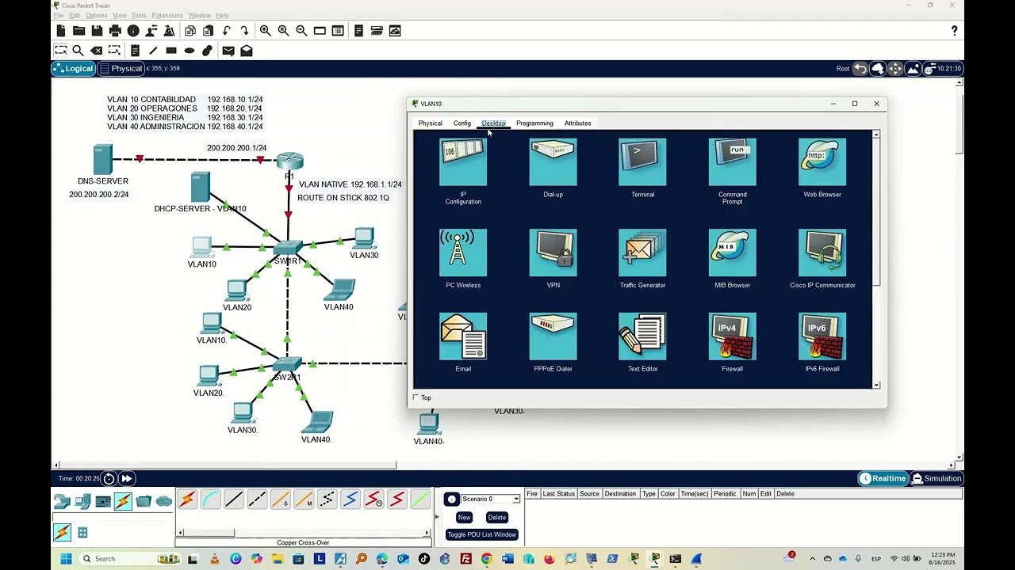Open Chrome from the taskbar
This screenshot has height=570, width=1015.
click(x=486, y=559)
